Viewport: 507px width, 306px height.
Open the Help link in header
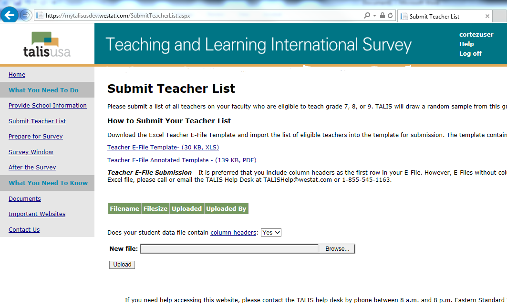(x=466, y=44)
